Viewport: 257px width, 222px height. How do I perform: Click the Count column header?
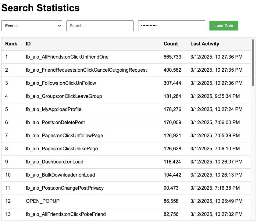171,44
